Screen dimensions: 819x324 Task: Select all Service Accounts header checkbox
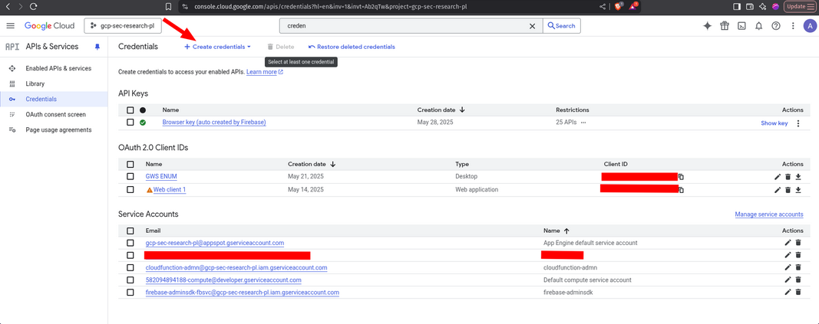coord(130,231)
